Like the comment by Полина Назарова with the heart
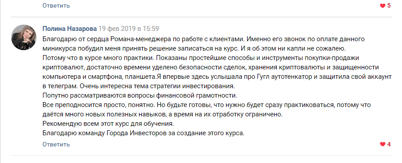The height and width of the screenshot is (163, 402). (x=383, y=144)
